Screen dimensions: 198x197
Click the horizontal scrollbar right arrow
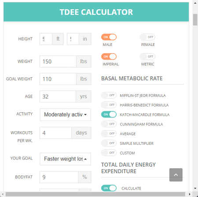[x=190, y=194]
